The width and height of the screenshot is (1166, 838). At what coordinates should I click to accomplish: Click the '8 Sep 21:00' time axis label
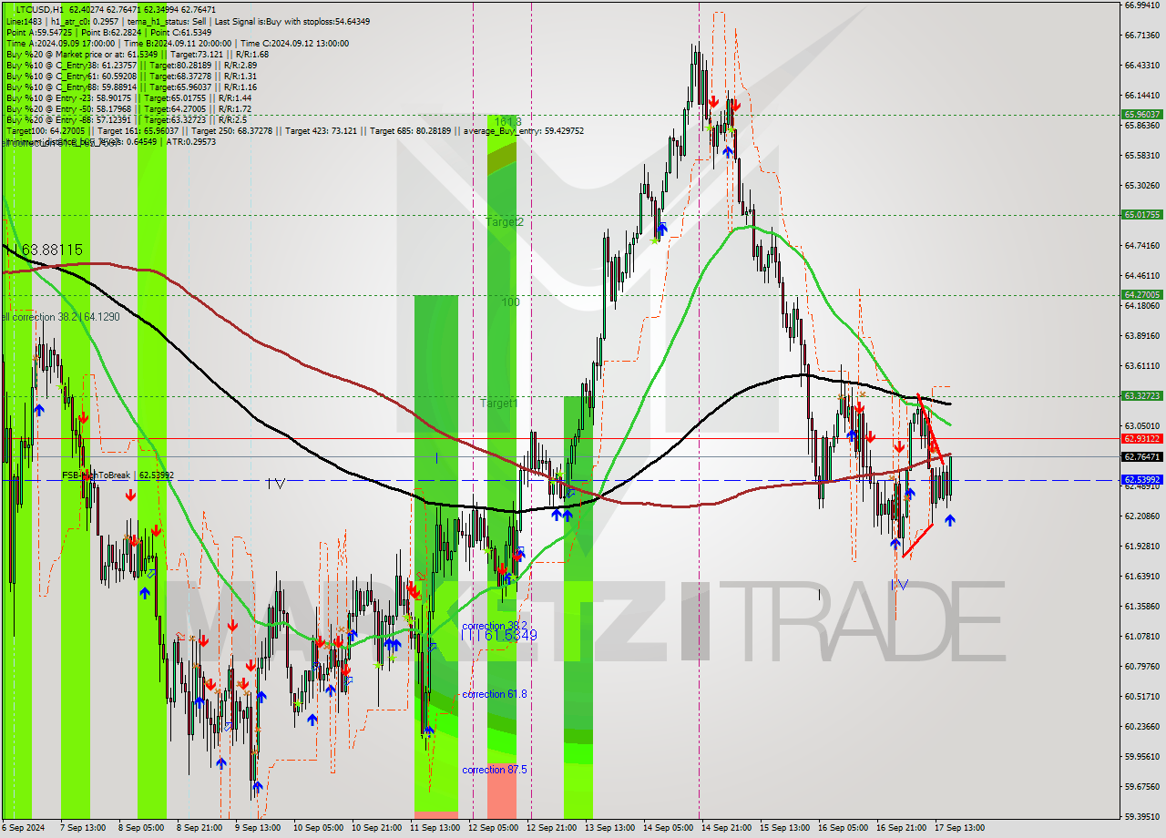(199, 828)
